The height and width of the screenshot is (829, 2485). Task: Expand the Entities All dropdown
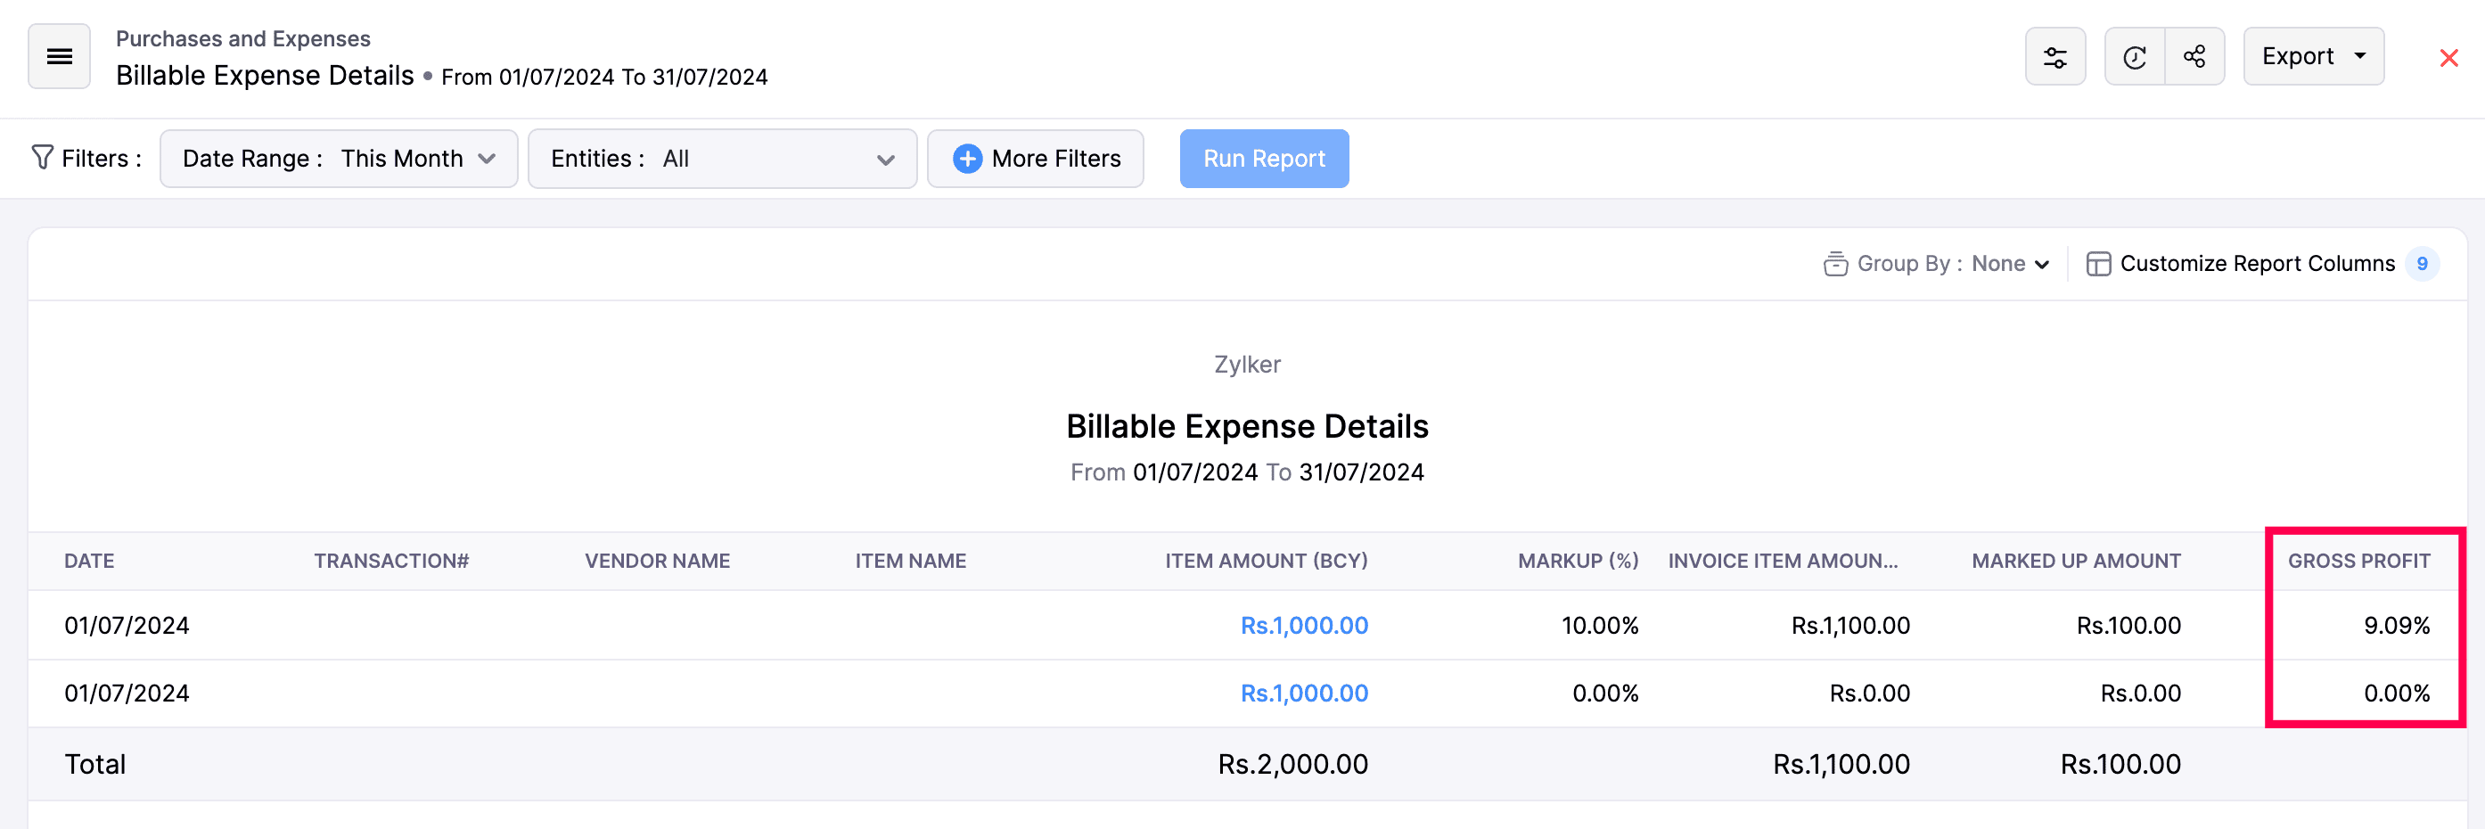tap(722, 159)
